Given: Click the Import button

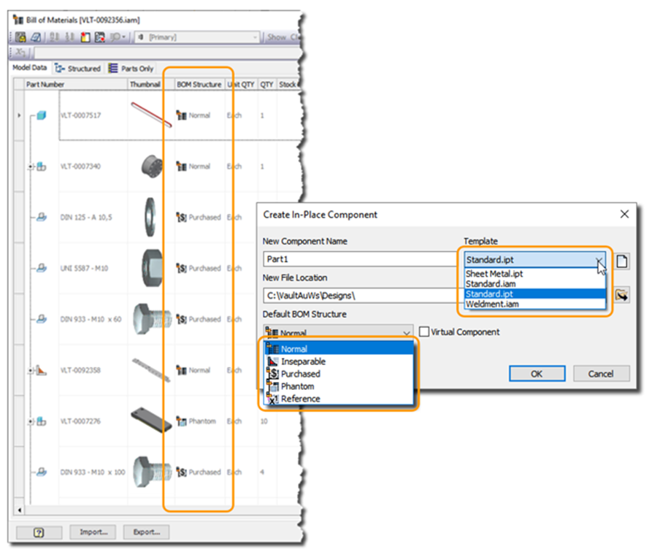Looking at the screenshot, I should point(93,532).
